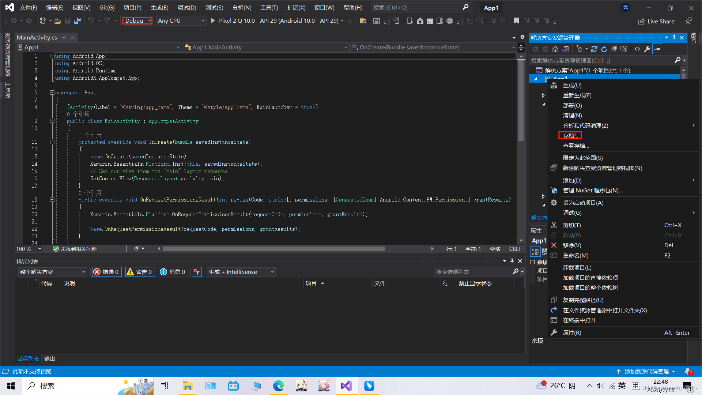This screenshot has height=395, width=702.
Task: Click Collapse All icon in Solution Explorer
Action: [614, 49]
